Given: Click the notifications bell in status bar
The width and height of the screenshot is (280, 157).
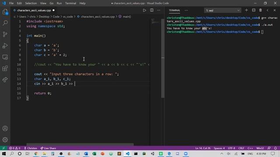Looking at the screenshot, I should coord(276,148).
